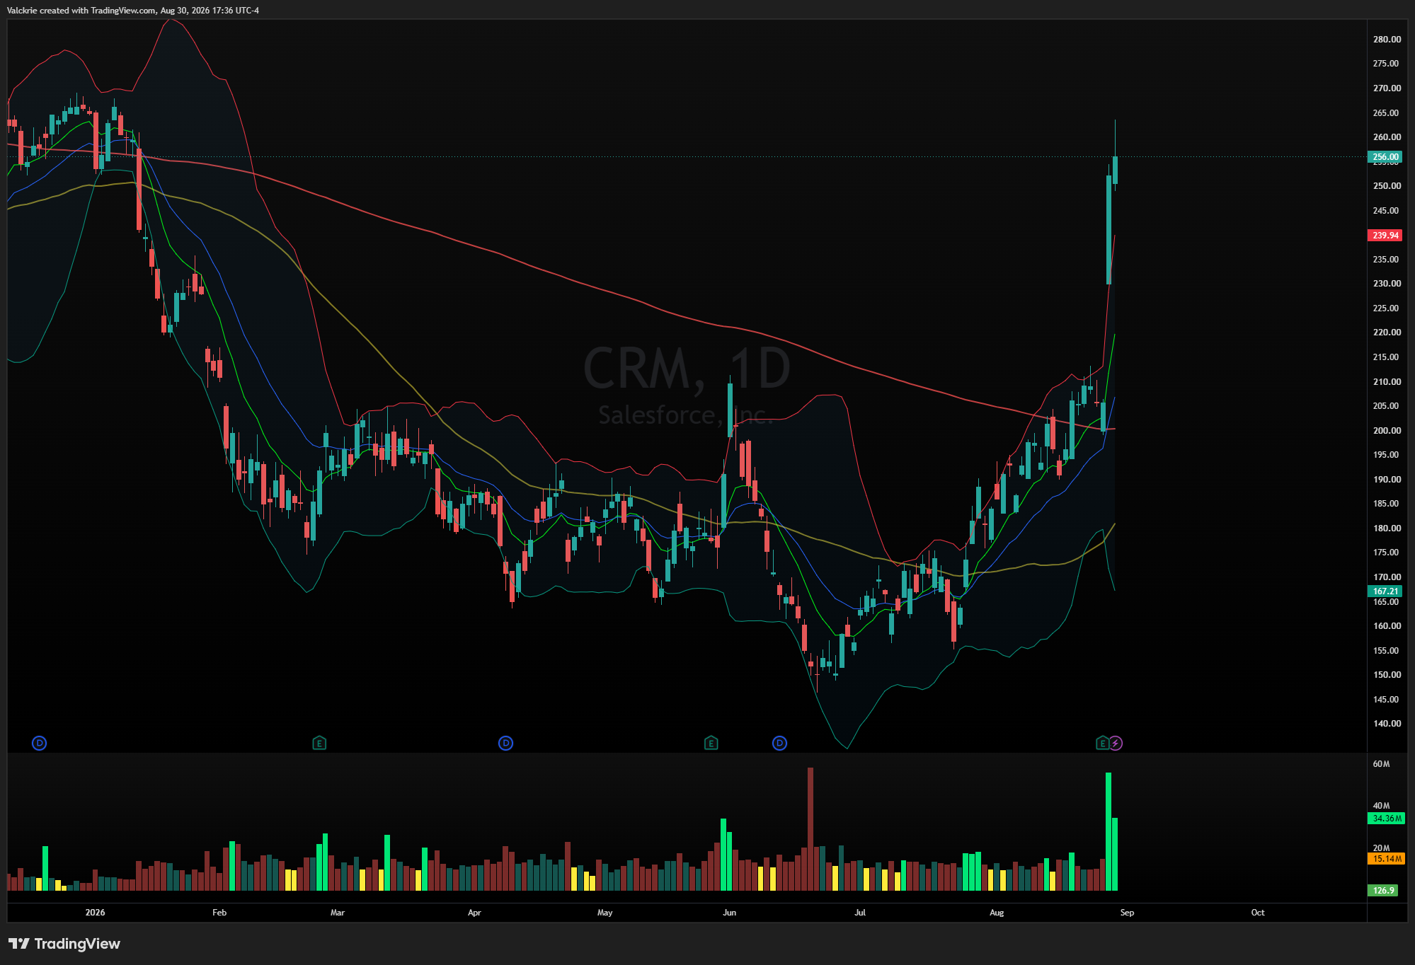Click the TradingView logo at bottom left

click(64, 944)
